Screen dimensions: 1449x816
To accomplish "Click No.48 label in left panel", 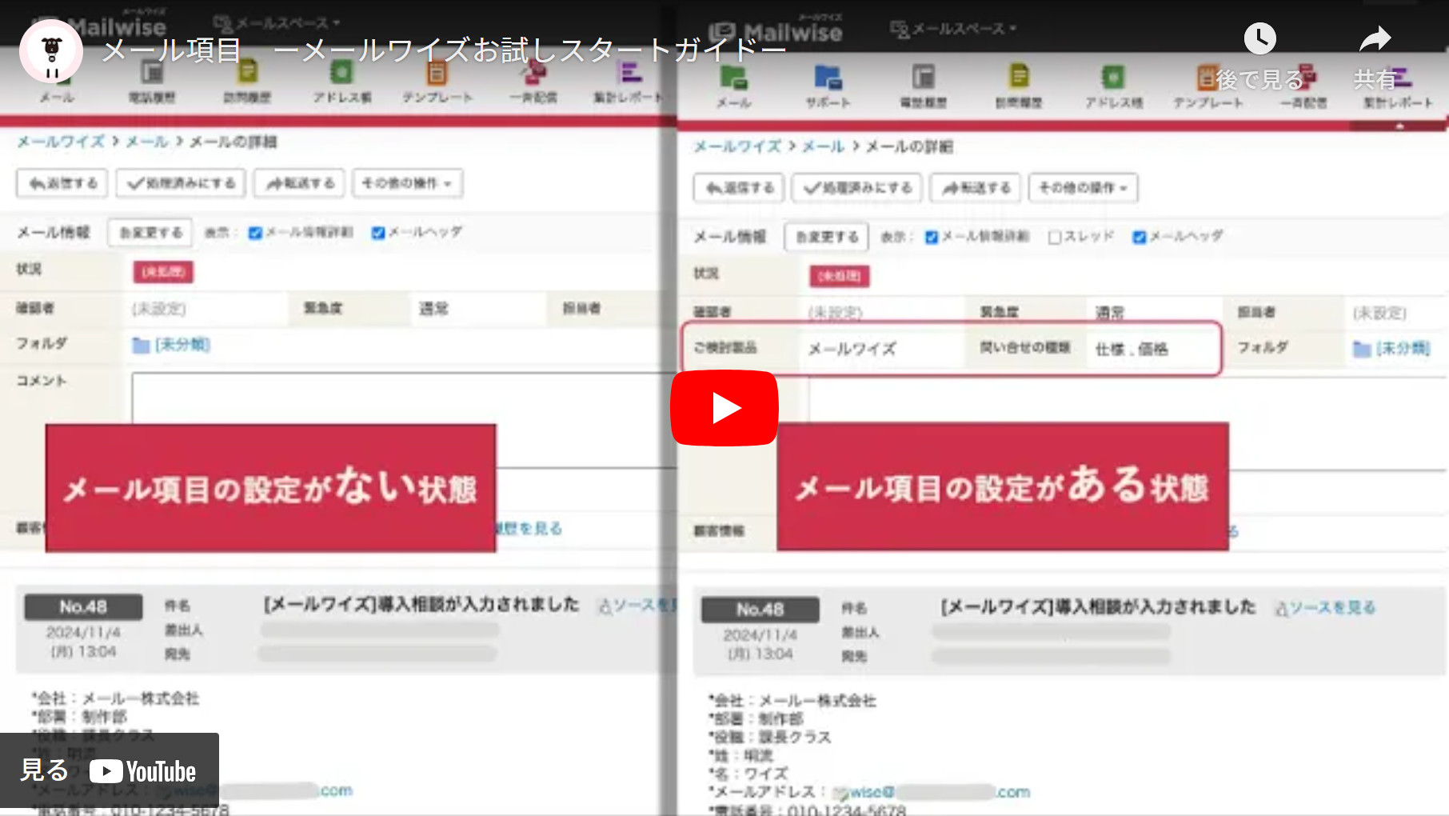I will coord(83,606).
